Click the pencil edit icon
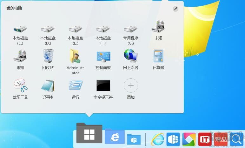This screenshot has width=245, height=148. click(x=175, y=9)
